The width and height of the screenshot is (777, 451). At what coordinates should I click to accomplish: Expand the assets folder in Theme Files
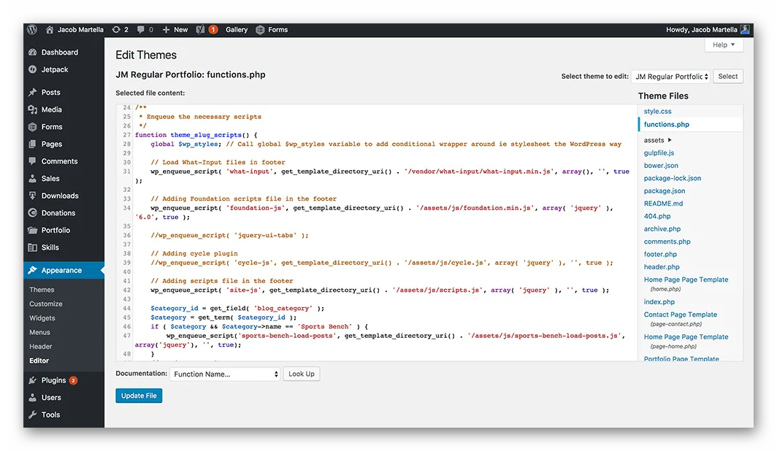(657, 140)
